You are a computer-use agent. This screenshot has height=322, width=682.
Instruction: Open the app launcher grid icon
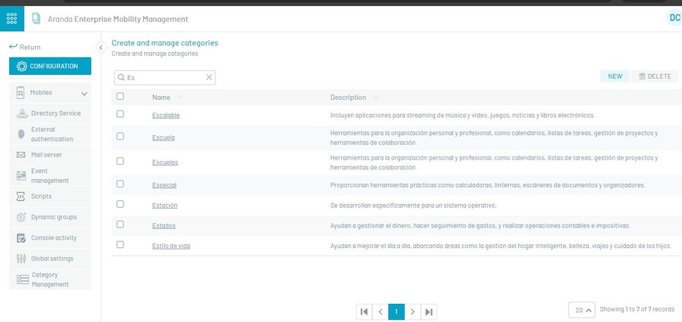pyautogui.click(x=12, y=18)
